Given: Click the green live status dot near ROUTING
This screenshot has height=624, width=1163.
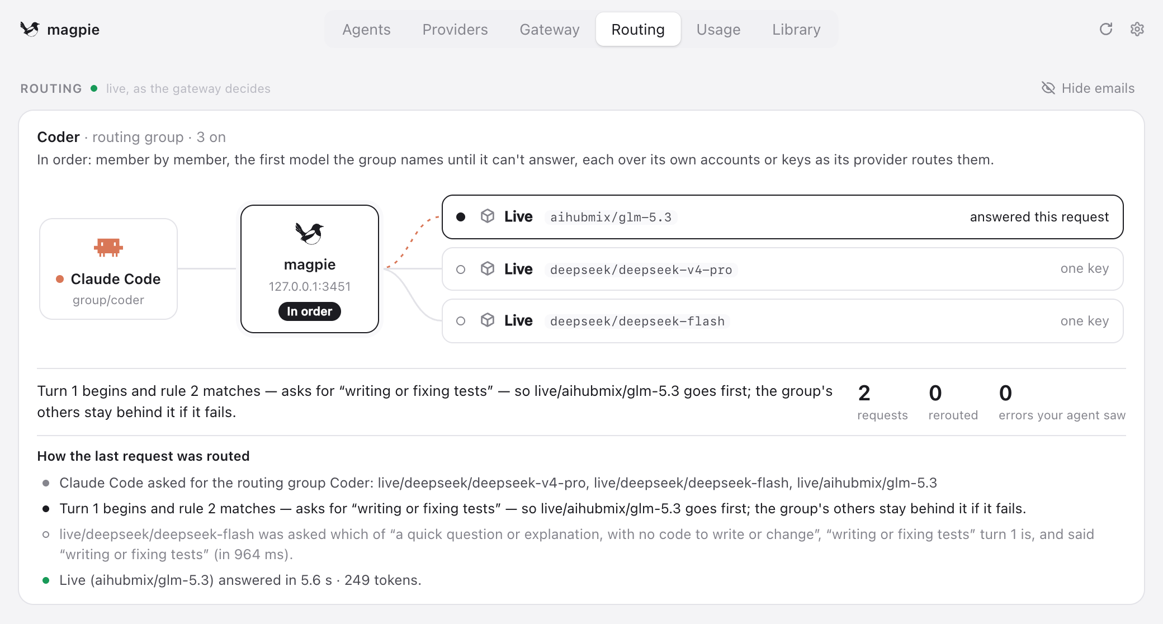Looking at the screenshot, I should (94, 88).
